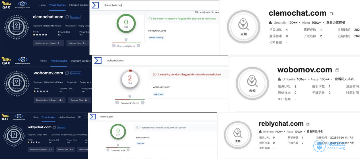Click Feedback button next to clemochat.com
Screen dimensions: 360x159
pos(75,17)
